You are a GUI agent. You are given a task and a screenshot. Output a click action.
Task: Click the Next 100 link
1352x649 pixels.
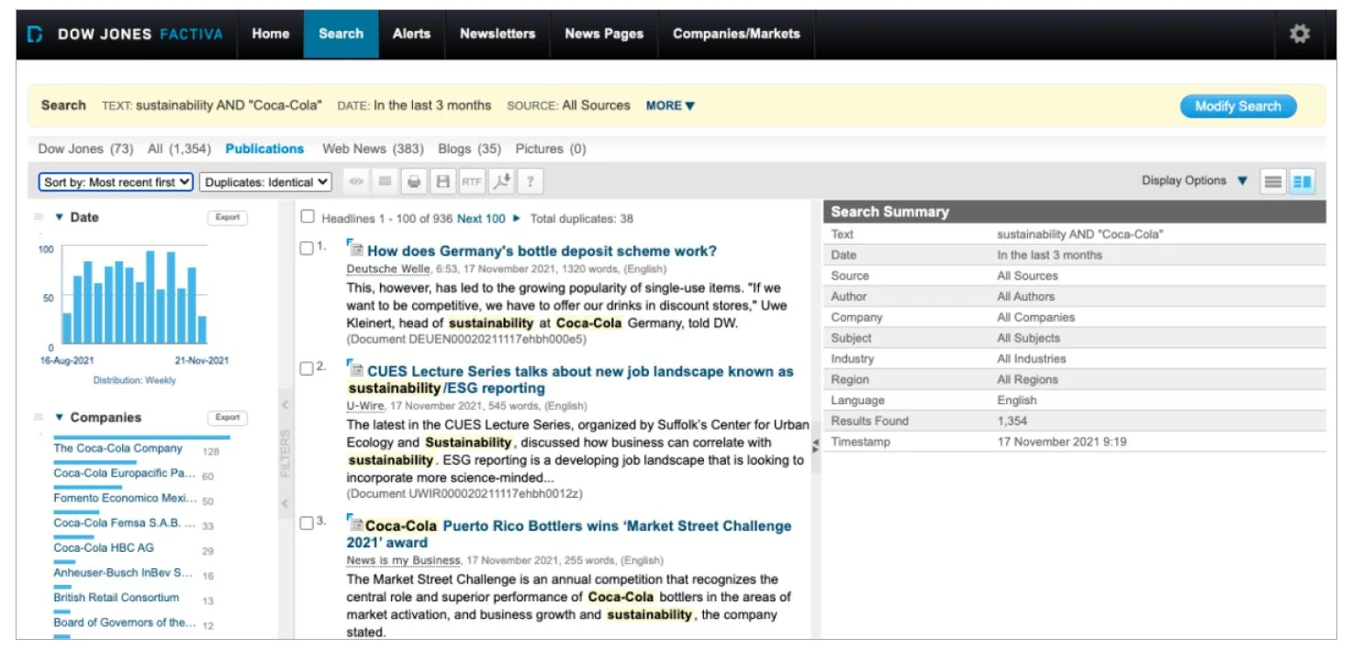pyautogui.click(x=481, y=218)
